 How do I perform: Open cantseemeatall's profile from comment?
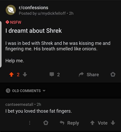point(19,104)
